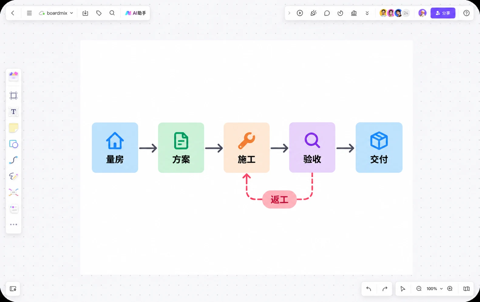The height and width of the screenshot is (302, 480).
Task: Open the tag label icon
Action: point(99,13)
